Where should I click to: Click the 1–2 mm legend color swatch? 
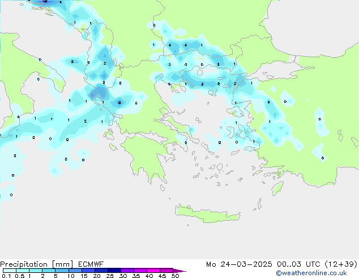[x=36, y=271]
